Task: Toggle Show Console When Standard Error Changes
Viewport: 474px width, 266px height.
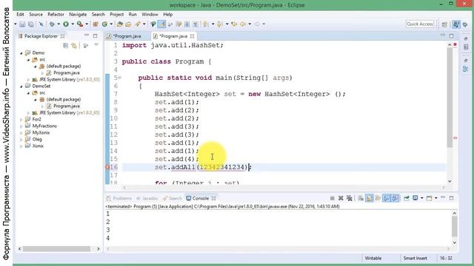Action: 395,198
